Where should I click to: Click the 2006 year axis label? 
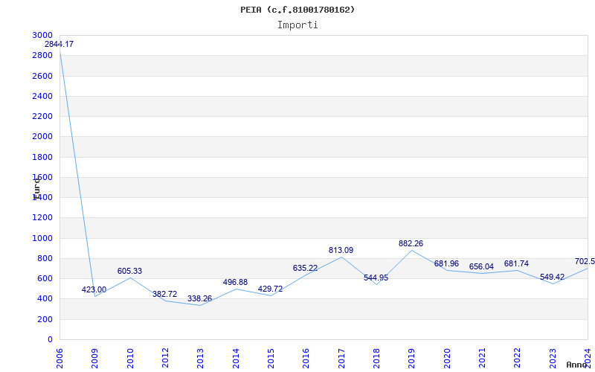(59, 359)
